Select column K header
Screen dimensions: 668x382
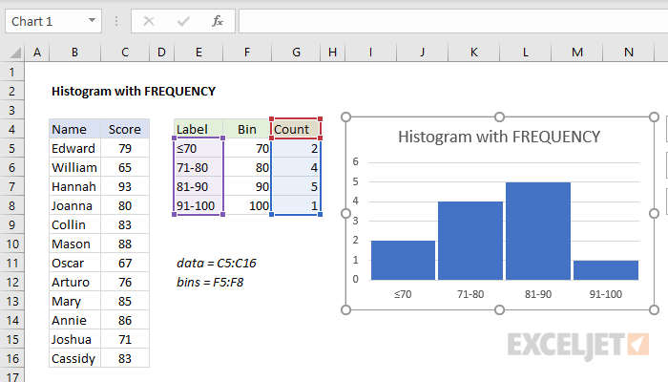[473, 53]
